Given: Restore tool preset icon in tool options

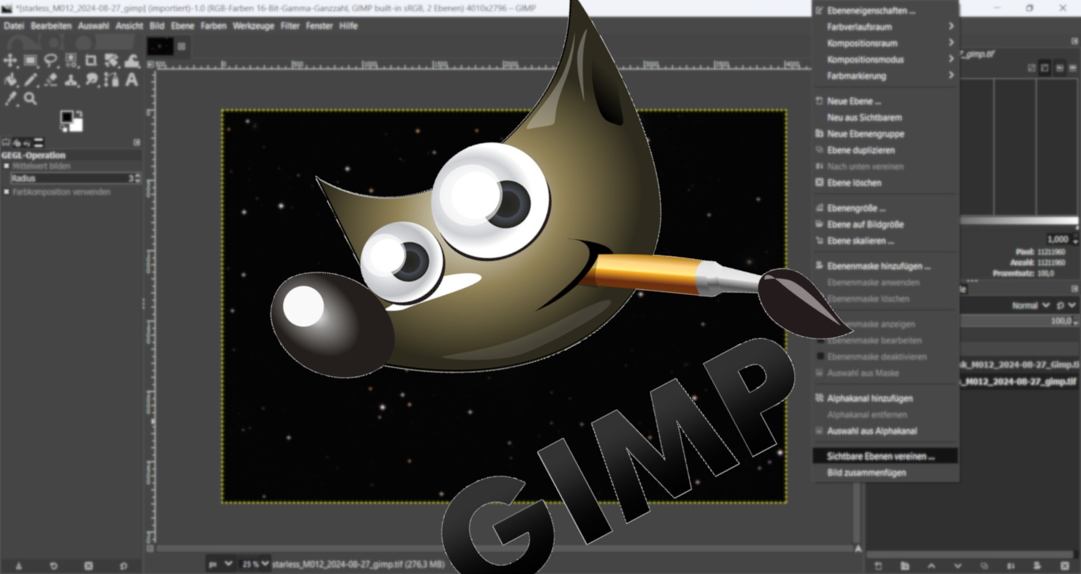Looking at the screenshot, I should pos(53,566).
